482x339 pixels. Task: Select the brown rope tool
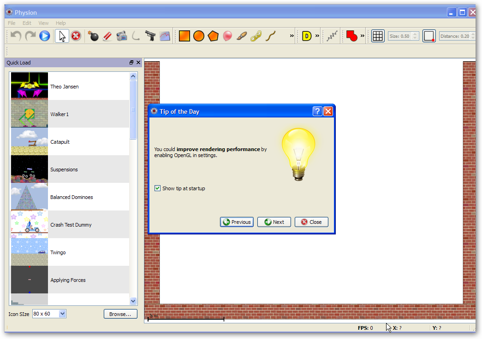coord(270,36)
